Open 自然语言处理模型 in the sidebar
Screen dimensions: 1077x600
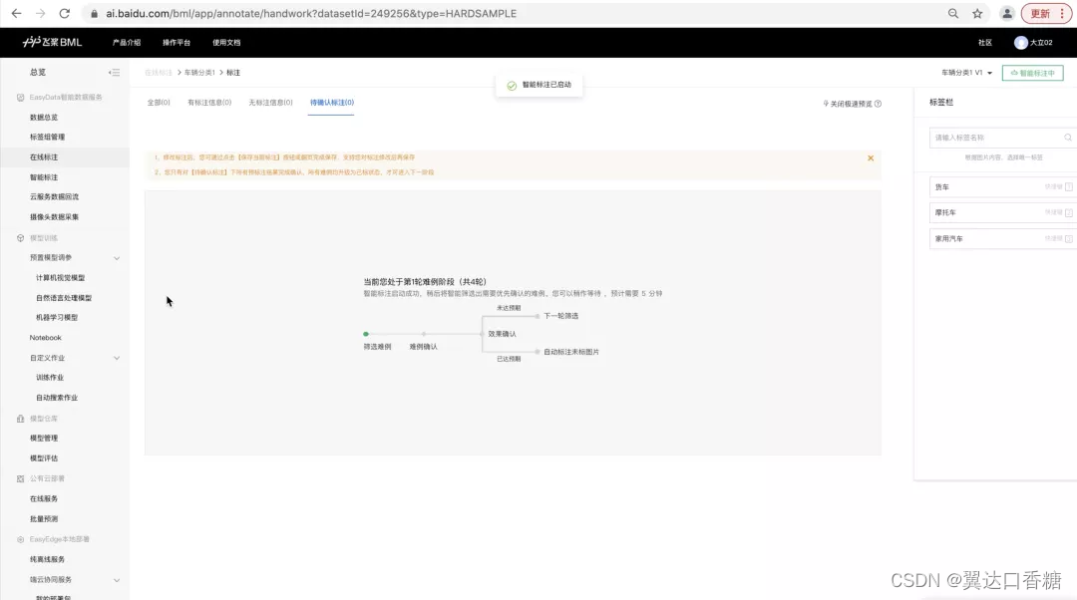point(64,298)
